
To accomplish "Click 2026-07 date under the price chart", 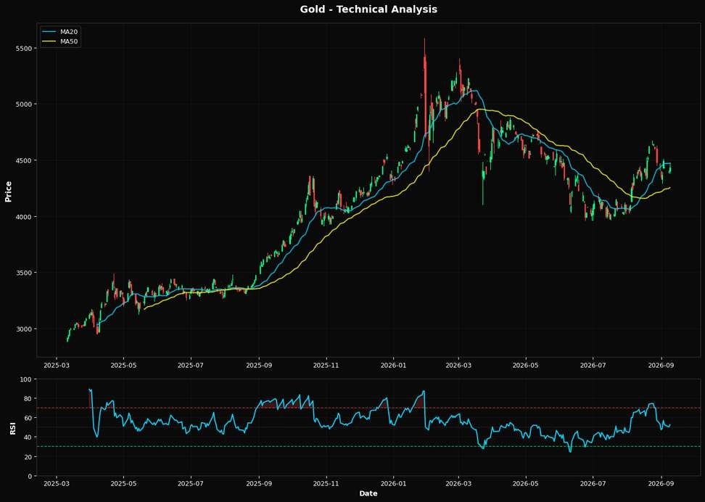I will (593, 366).
